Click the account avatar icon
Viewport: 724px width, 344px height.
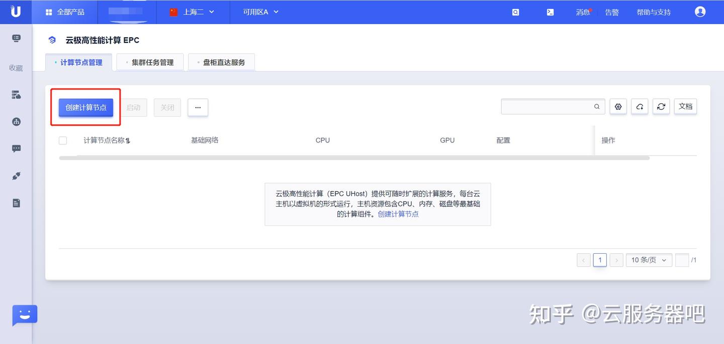(x=700, y=12)
